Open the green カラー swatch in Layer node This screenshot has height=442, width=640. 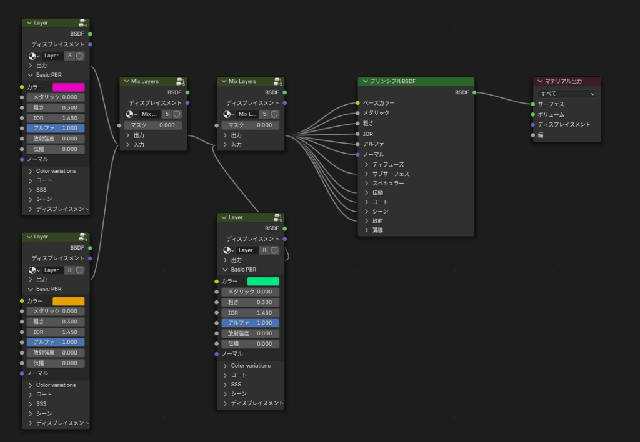pyautogui.click(x=263, y=282)
